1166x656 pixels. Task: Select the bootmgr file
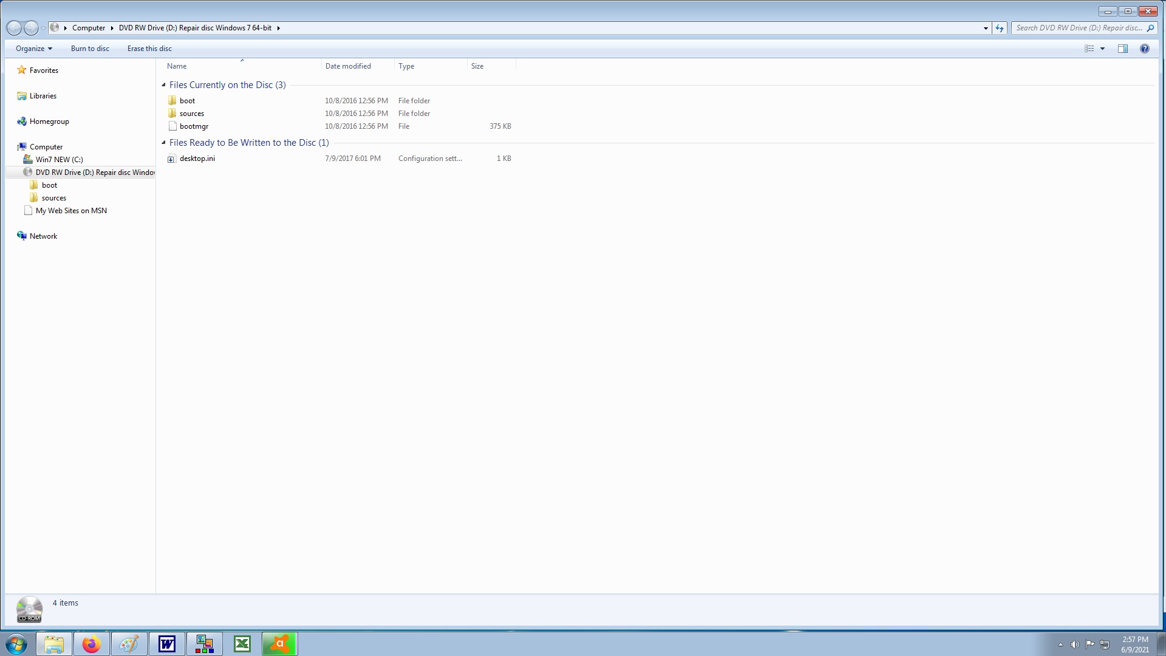[194, 126]
